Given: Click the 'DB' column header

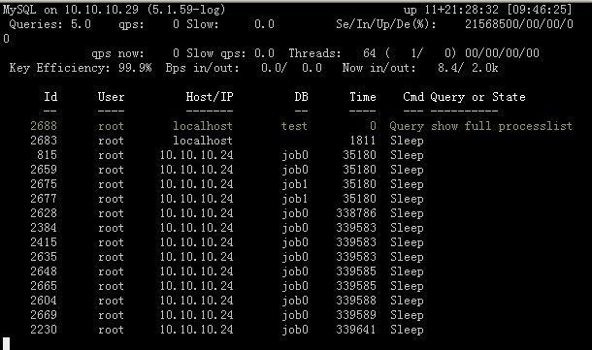Looking at the screenshot, I should (x=301, y=97).
